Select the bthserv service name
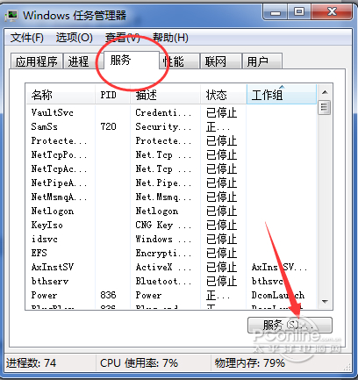This screenshot has height=380, width=358. tap(50, 281)
